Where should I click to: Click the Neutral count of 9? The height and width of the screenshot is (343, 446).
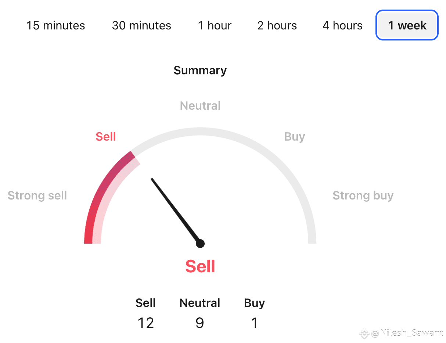point(199,323)
